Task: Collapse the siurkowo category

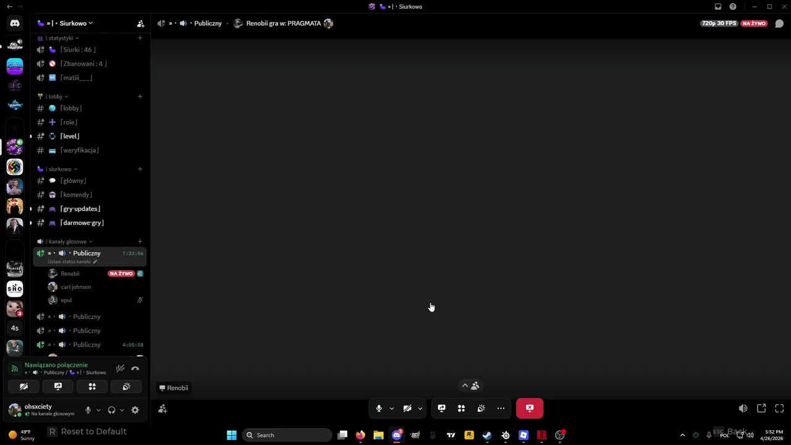Action: pyautogui.click(x=57, y=169)
